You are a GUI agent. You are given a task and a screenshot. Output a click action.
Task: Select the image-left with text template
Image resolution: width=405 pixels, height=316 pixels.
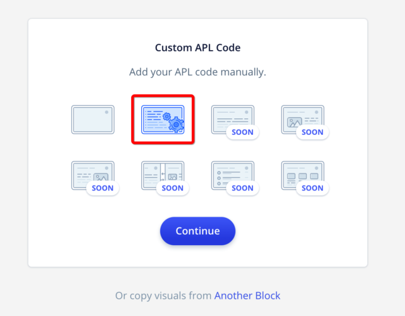(x=302, y=120)
